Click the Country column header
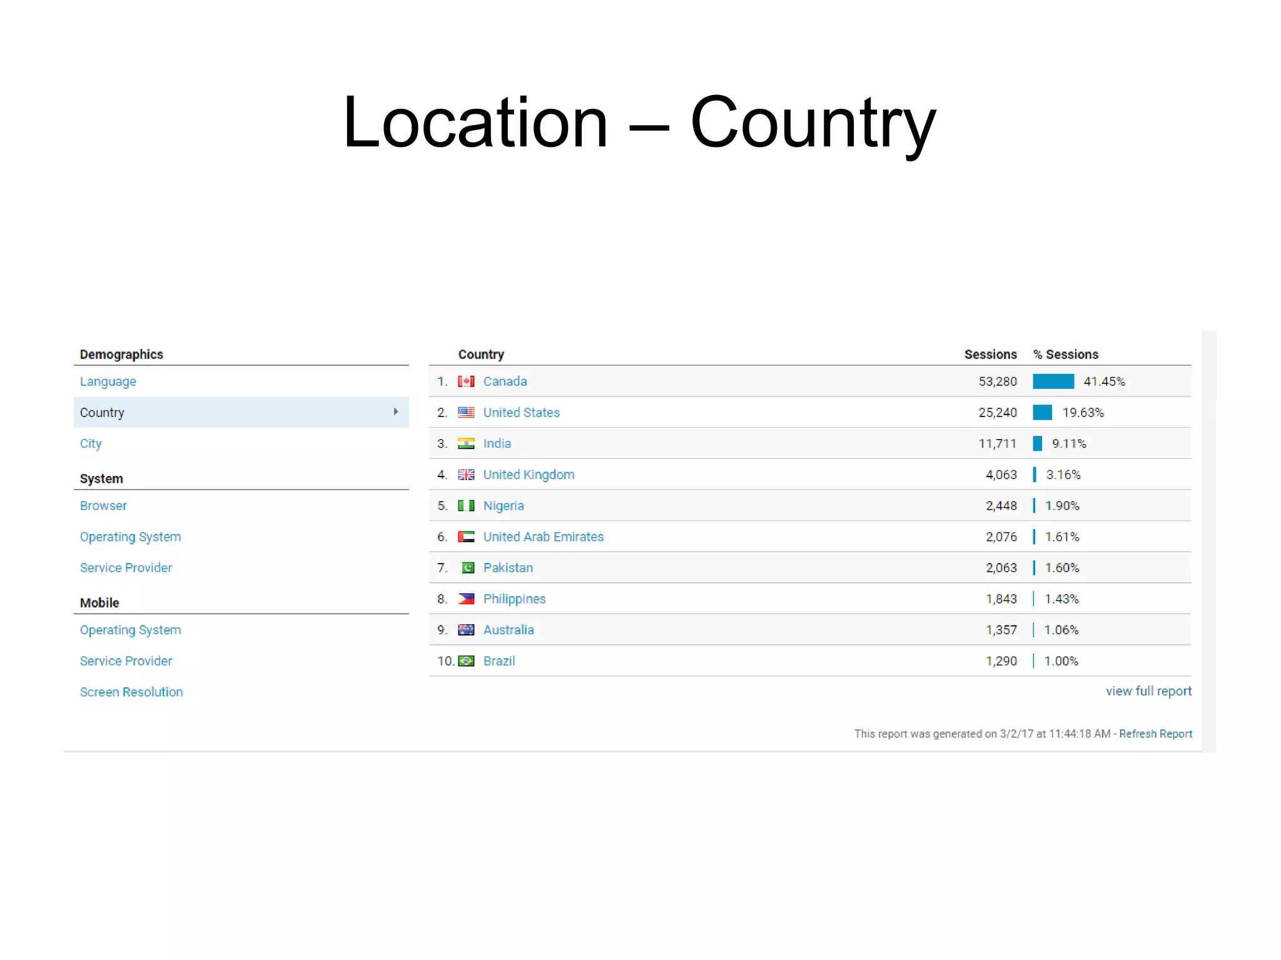 coord(481,355)
